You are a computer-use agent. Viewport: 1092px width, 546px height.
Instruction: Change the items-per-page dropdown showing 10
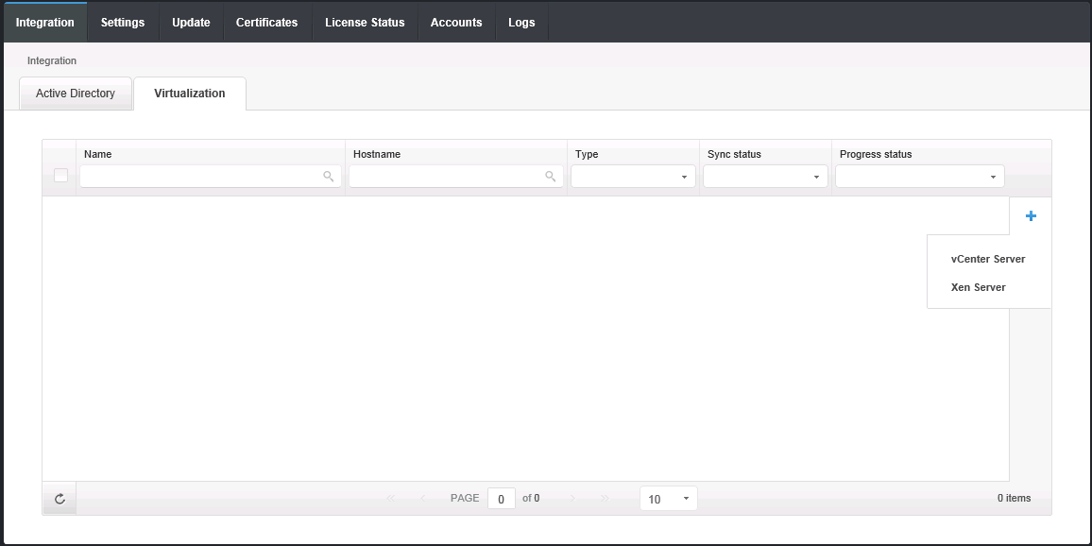tap(668, 499)
